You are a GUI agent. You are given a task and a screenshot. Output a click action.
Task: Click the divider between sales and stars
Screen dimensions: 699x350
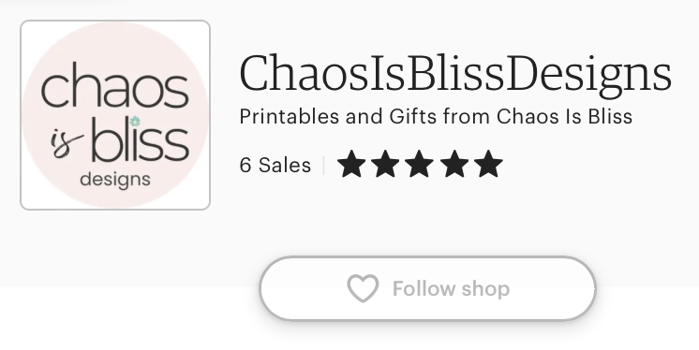point(323,166)
